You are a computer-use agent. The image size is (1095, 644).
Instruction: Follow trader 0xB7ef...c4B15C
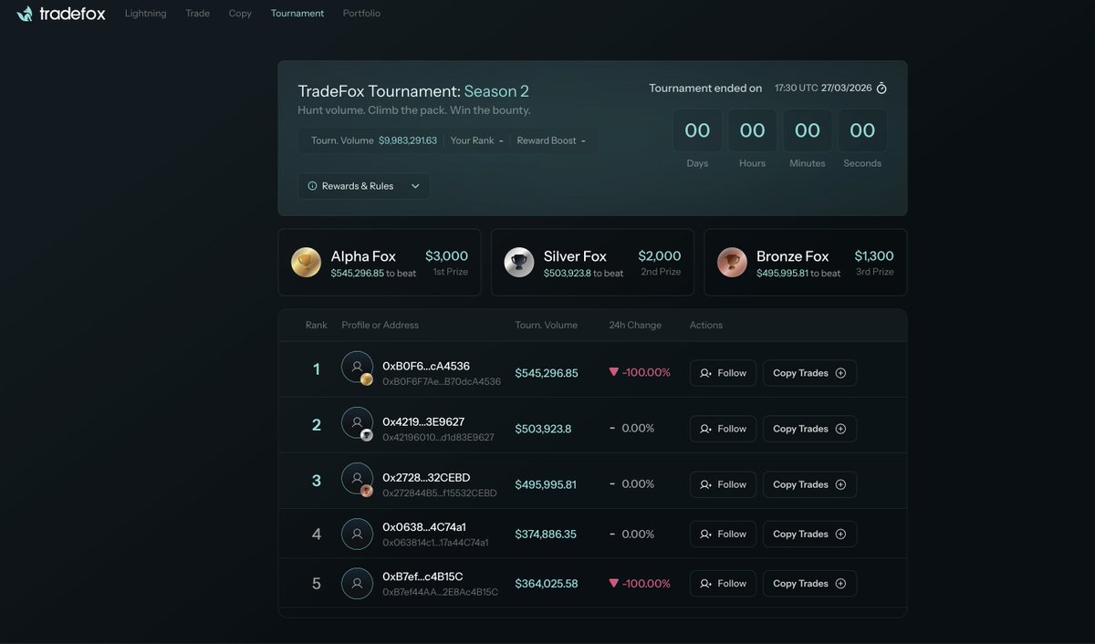(723, 584)
